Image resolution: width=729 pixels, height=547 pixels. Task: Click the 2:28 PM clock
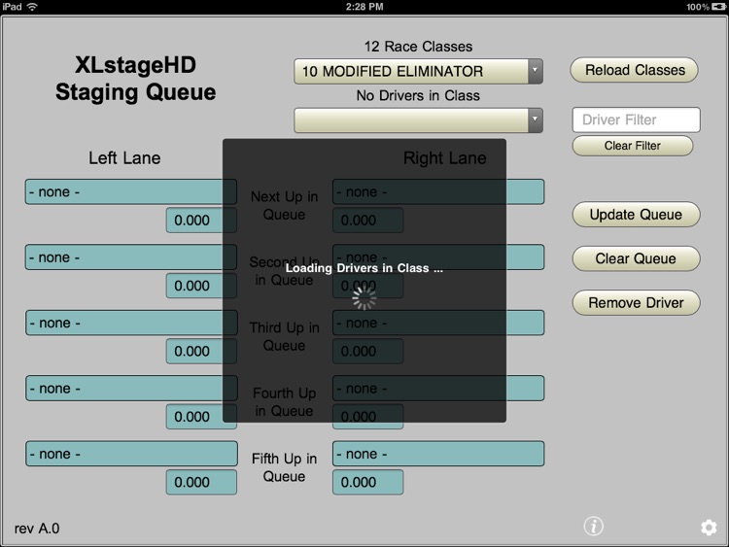[364, 7]
